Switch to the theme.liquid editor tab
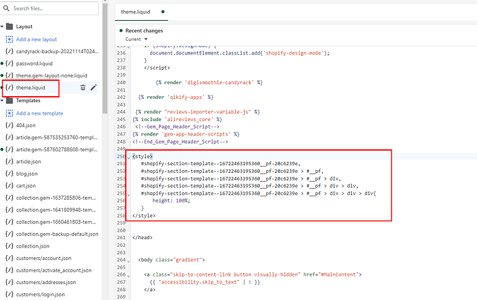Image resolution: width=477 pixels, height=300 pixels. [135, 12]
